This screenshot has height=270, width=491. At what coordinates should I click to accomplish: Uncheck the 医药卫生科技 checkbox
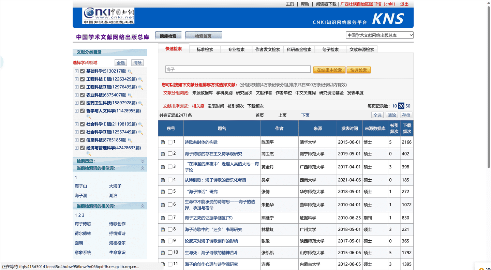coord(82,103)
